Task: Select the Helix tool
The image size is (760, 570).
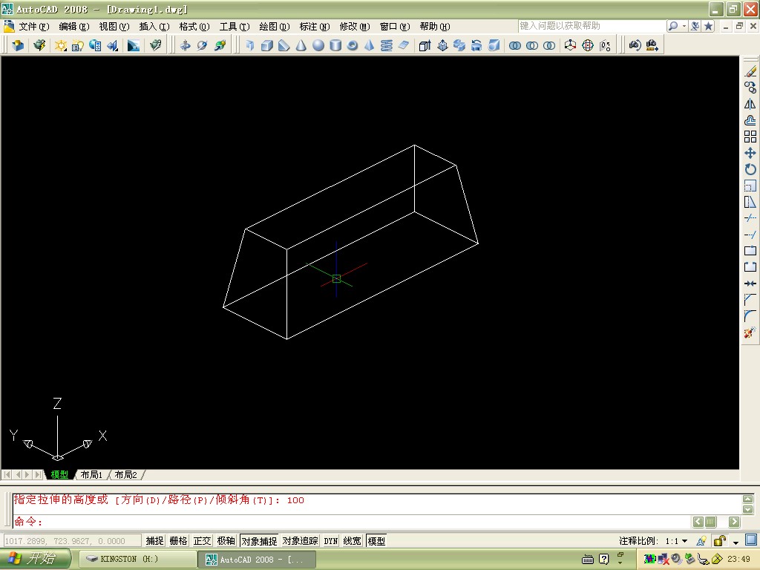Action: point(386,45)
